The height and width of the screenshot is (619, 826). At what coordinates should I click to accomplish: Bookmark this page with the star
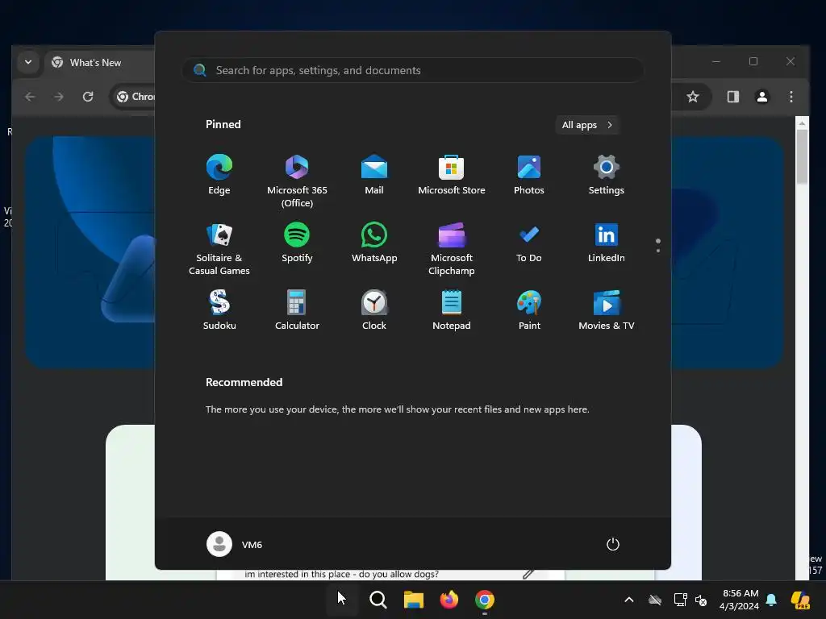693,97
